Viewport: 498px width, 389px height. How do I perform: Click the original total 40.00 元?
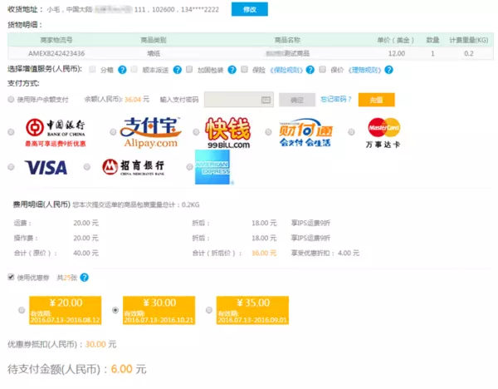point(85,253)
